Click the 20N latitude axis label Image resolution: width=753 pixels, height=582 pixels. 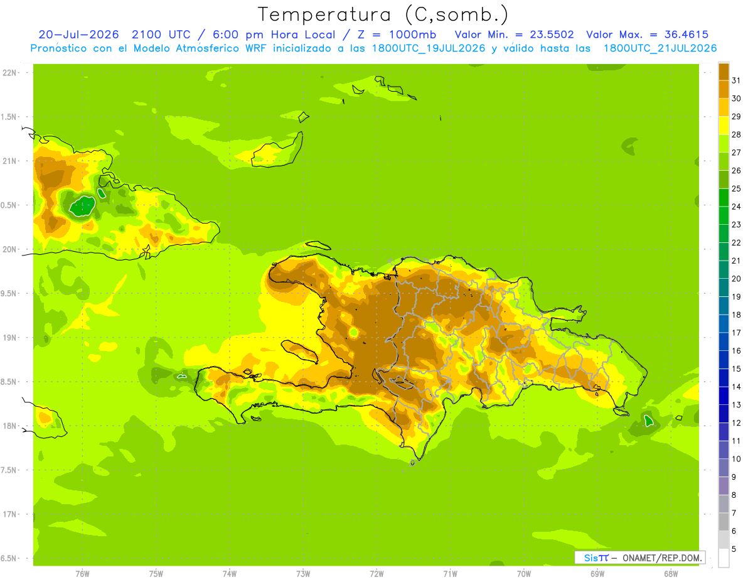(9, 249)
